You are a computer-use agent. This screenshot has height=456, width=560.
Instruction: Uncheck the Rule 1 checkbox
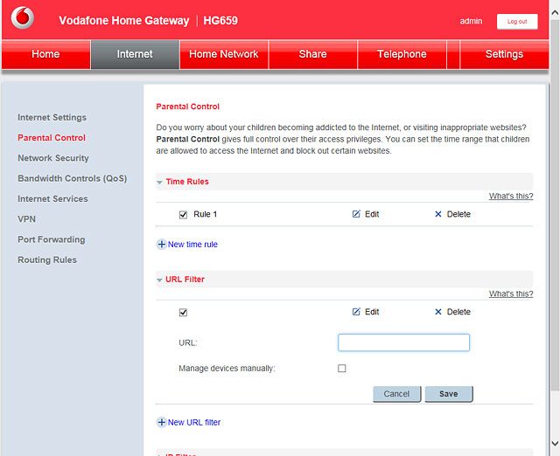pyautogui.click(x=183, y=215)
